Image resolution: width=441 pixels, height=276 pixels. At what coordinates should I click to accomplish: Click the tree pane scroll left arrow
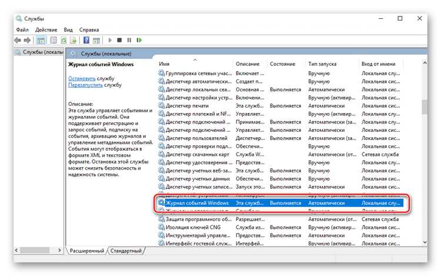coord(16,250)
